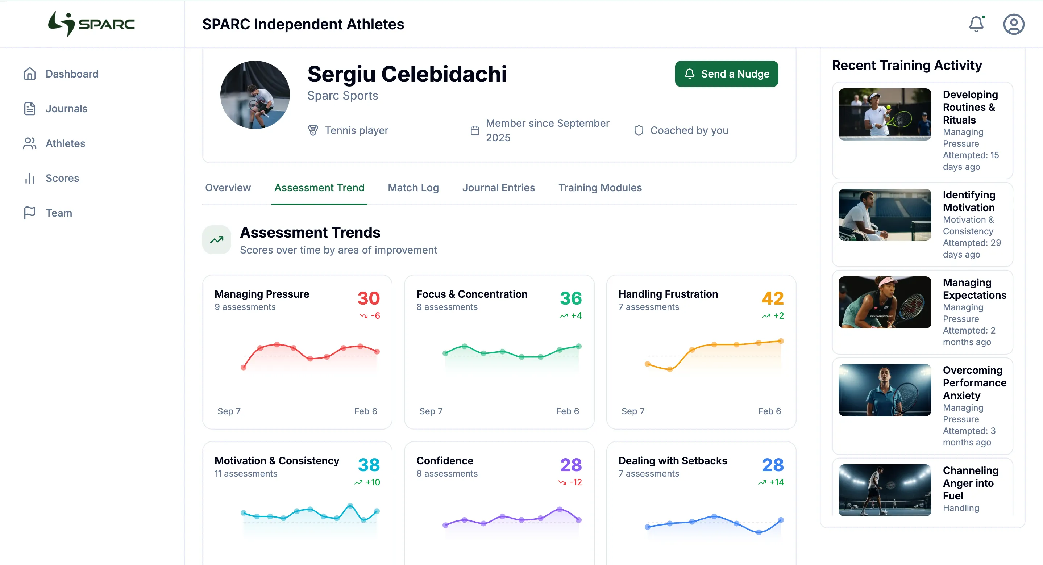Open the Training Modules tab

[600, 187]
